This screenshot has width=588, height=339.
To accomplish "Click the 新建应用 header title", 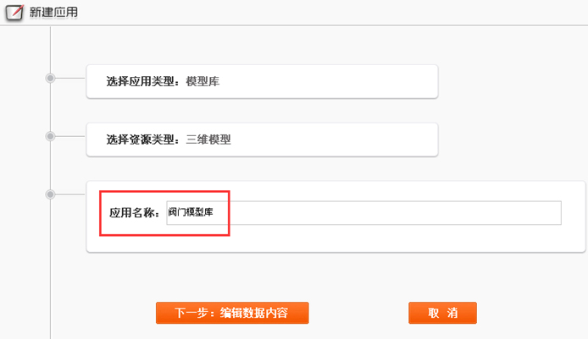I will coord(53,13).
